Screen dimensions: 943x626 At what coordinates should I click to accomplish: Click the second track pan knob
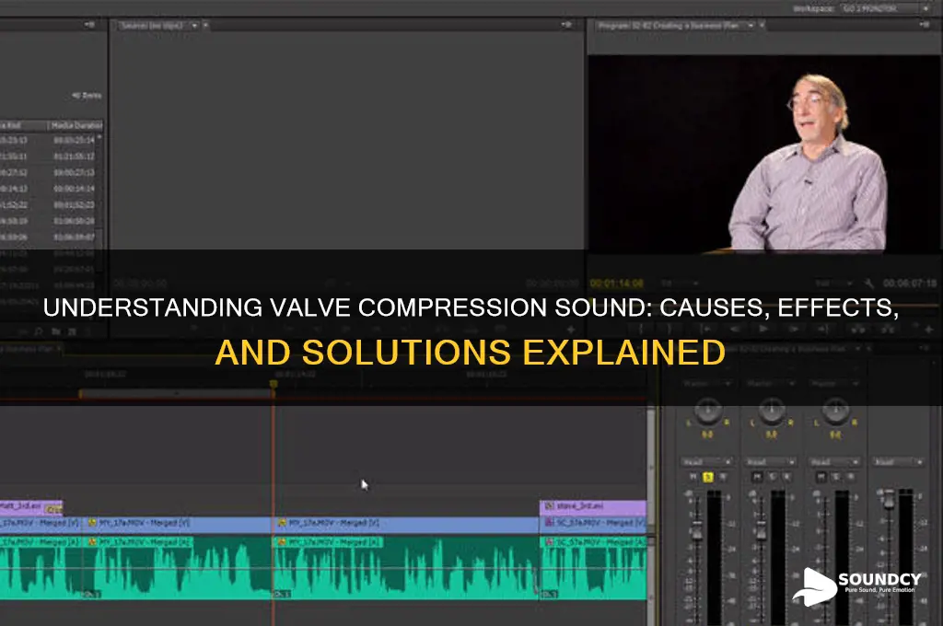pos(772,410)
